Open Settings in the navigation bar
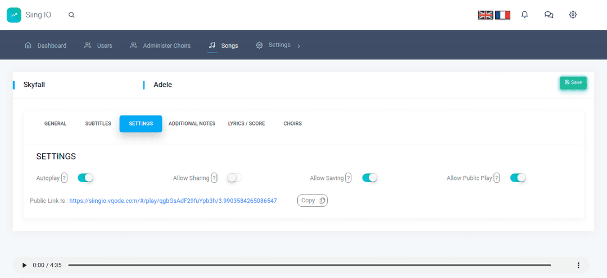Viewport: 607px width, 278px height. 273,45
